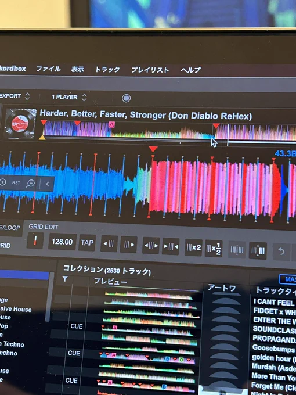Open the ファイル menu

tap(48, 69)
